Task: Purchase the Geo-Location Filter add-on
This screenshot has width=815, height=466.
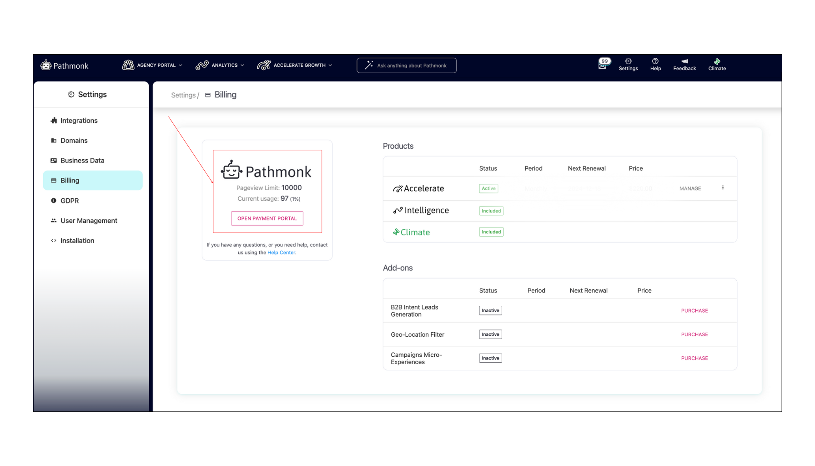Action: pyautogui.click(x=694, y=334)
